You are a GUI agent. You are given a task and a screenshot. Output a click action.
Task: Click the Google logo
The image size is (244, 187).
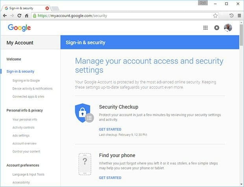pos(19,27)
